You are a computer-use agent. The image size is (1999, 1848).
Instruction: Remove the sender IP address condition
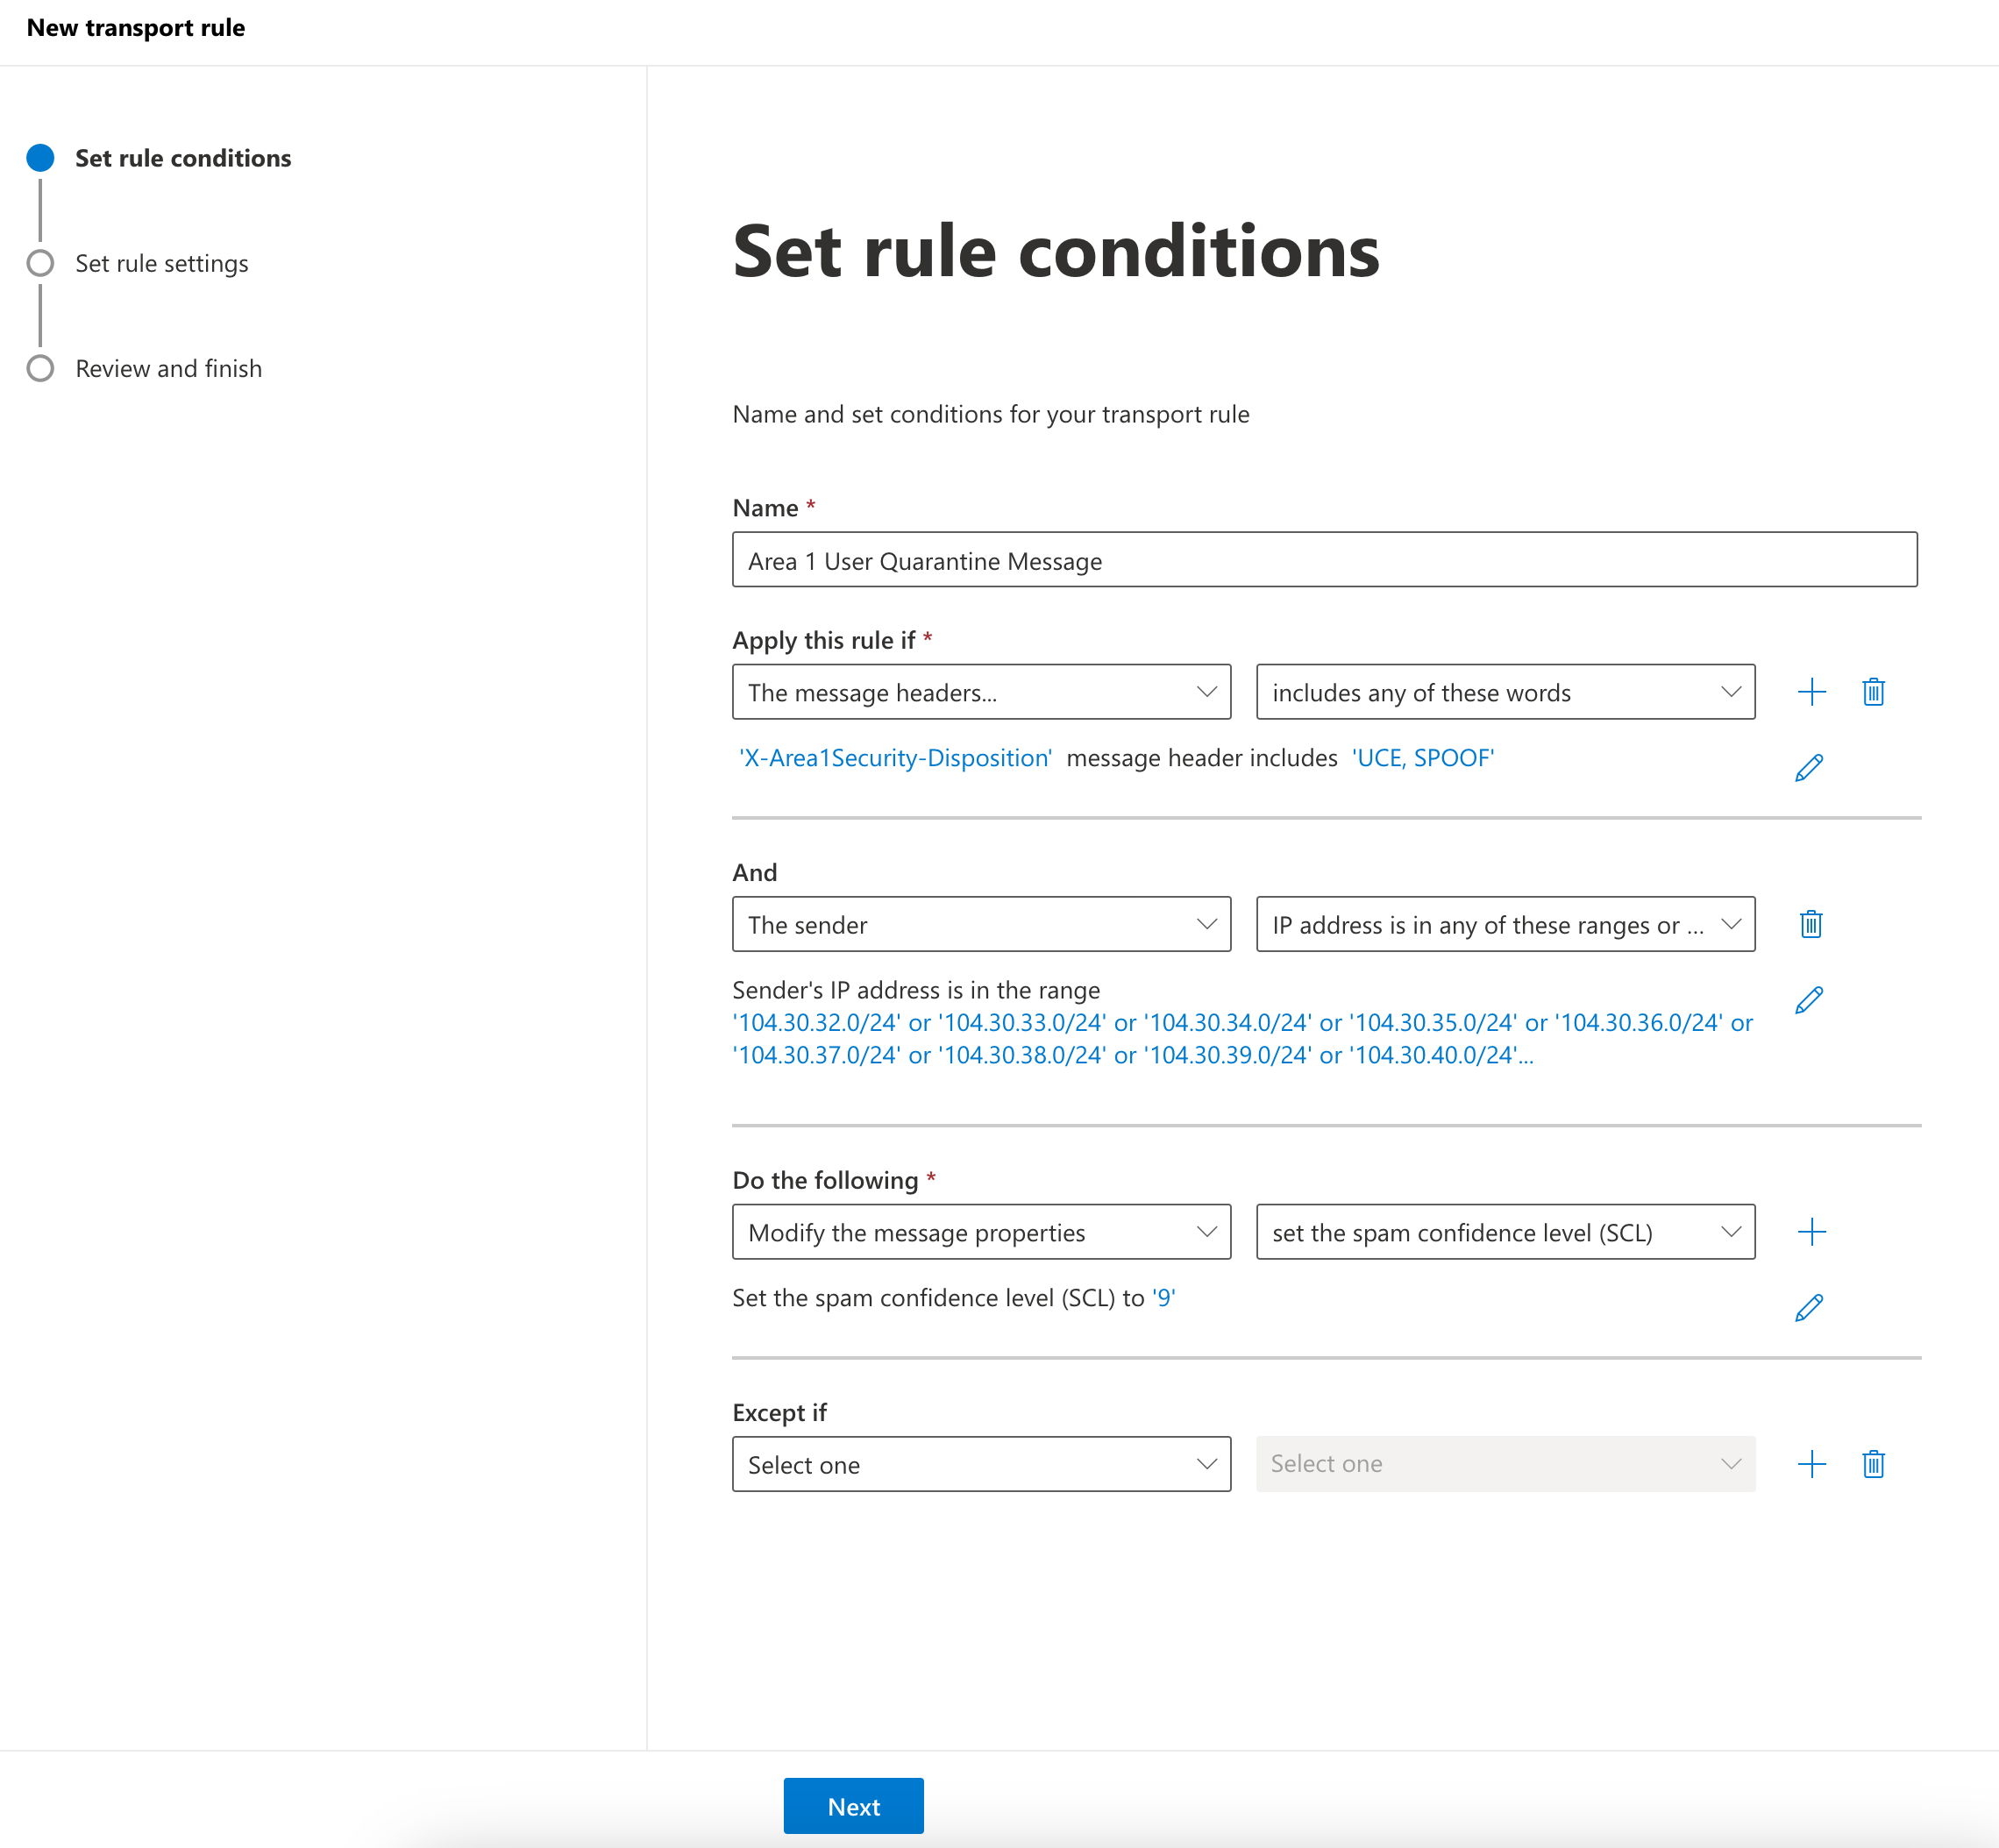[x=1810, y=924]
